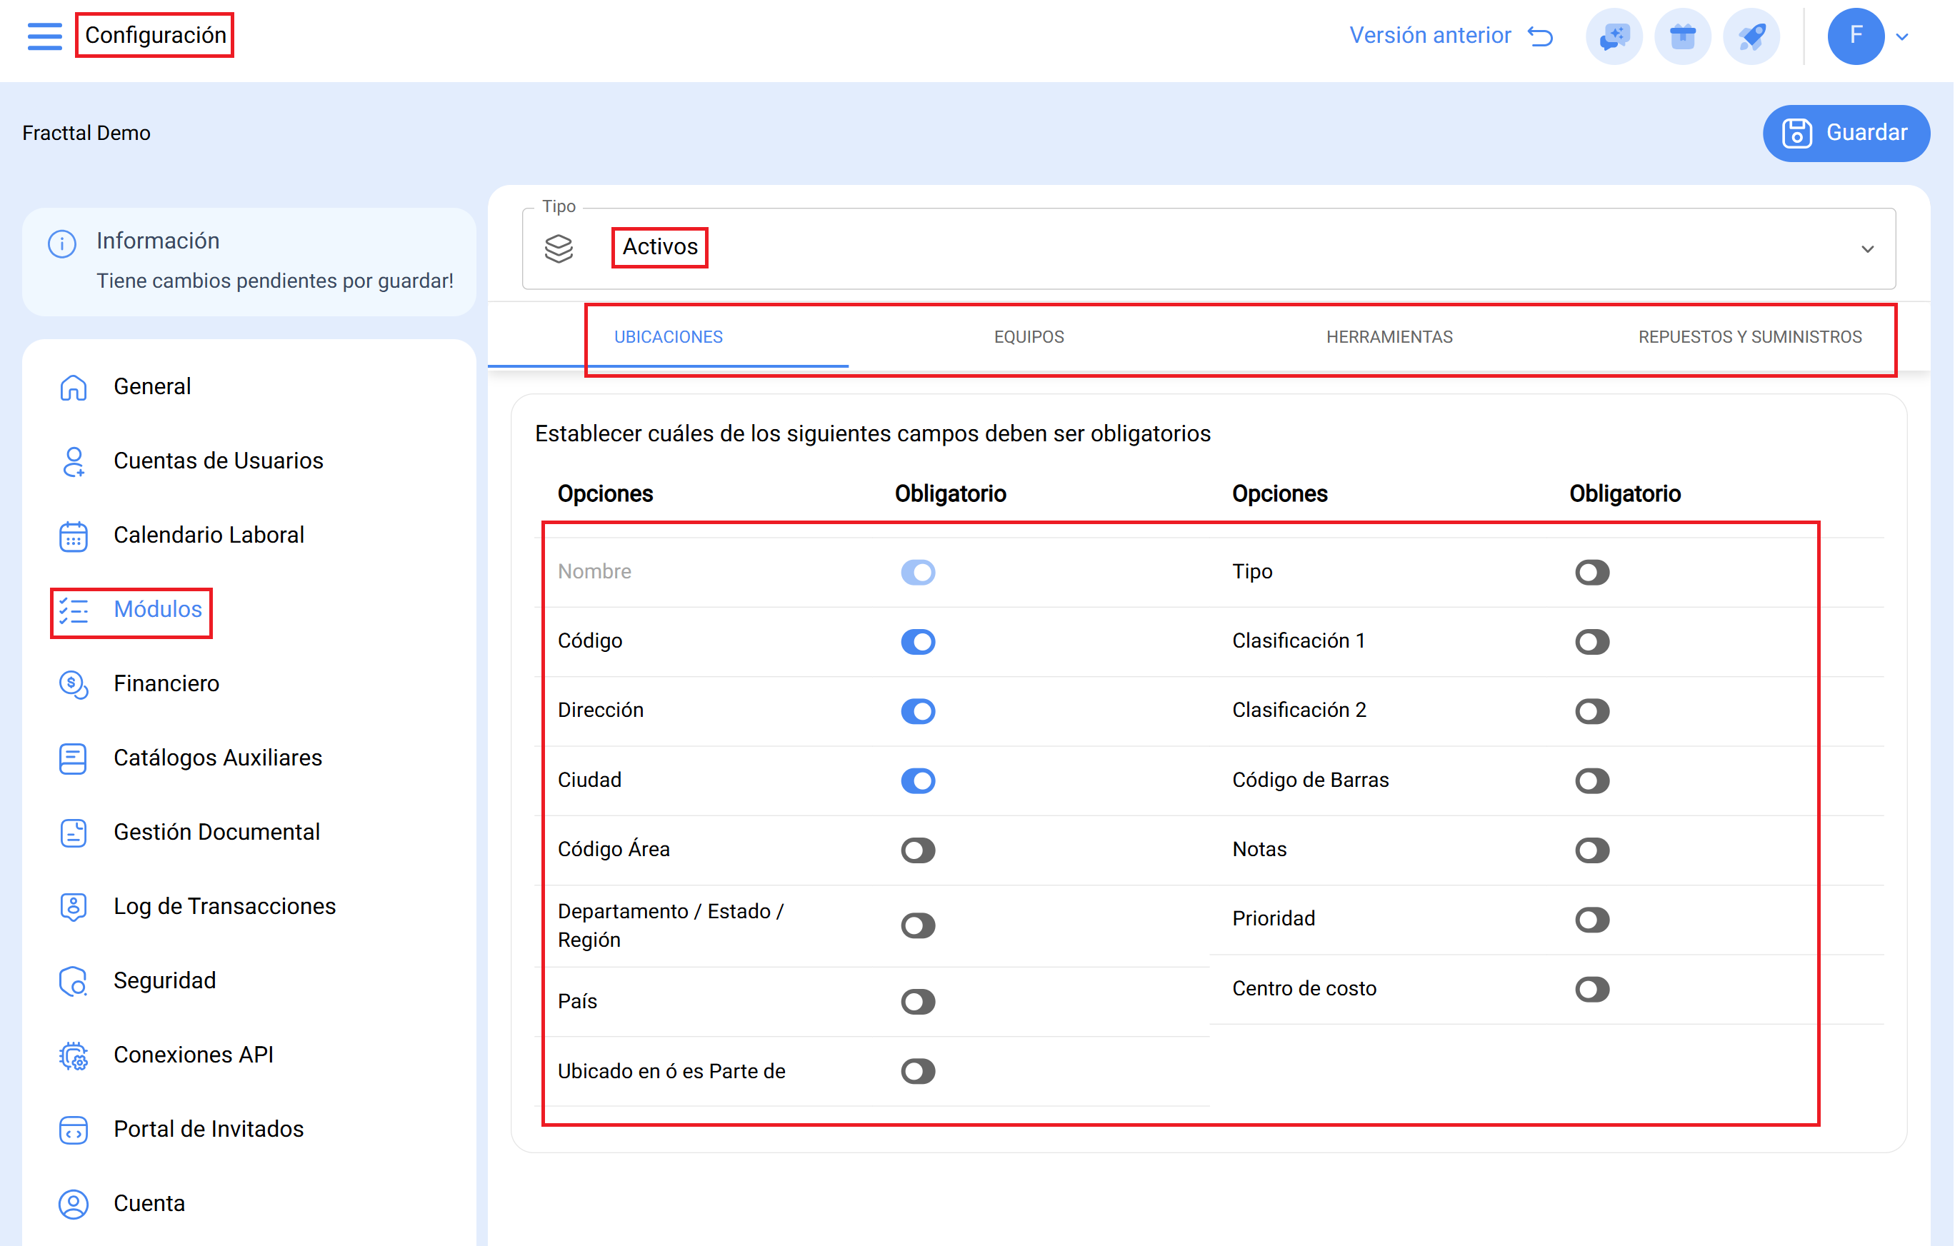Select the Módulos sidebar icon
This screenshot has height=1246, width=1955.
click(74, 612)
